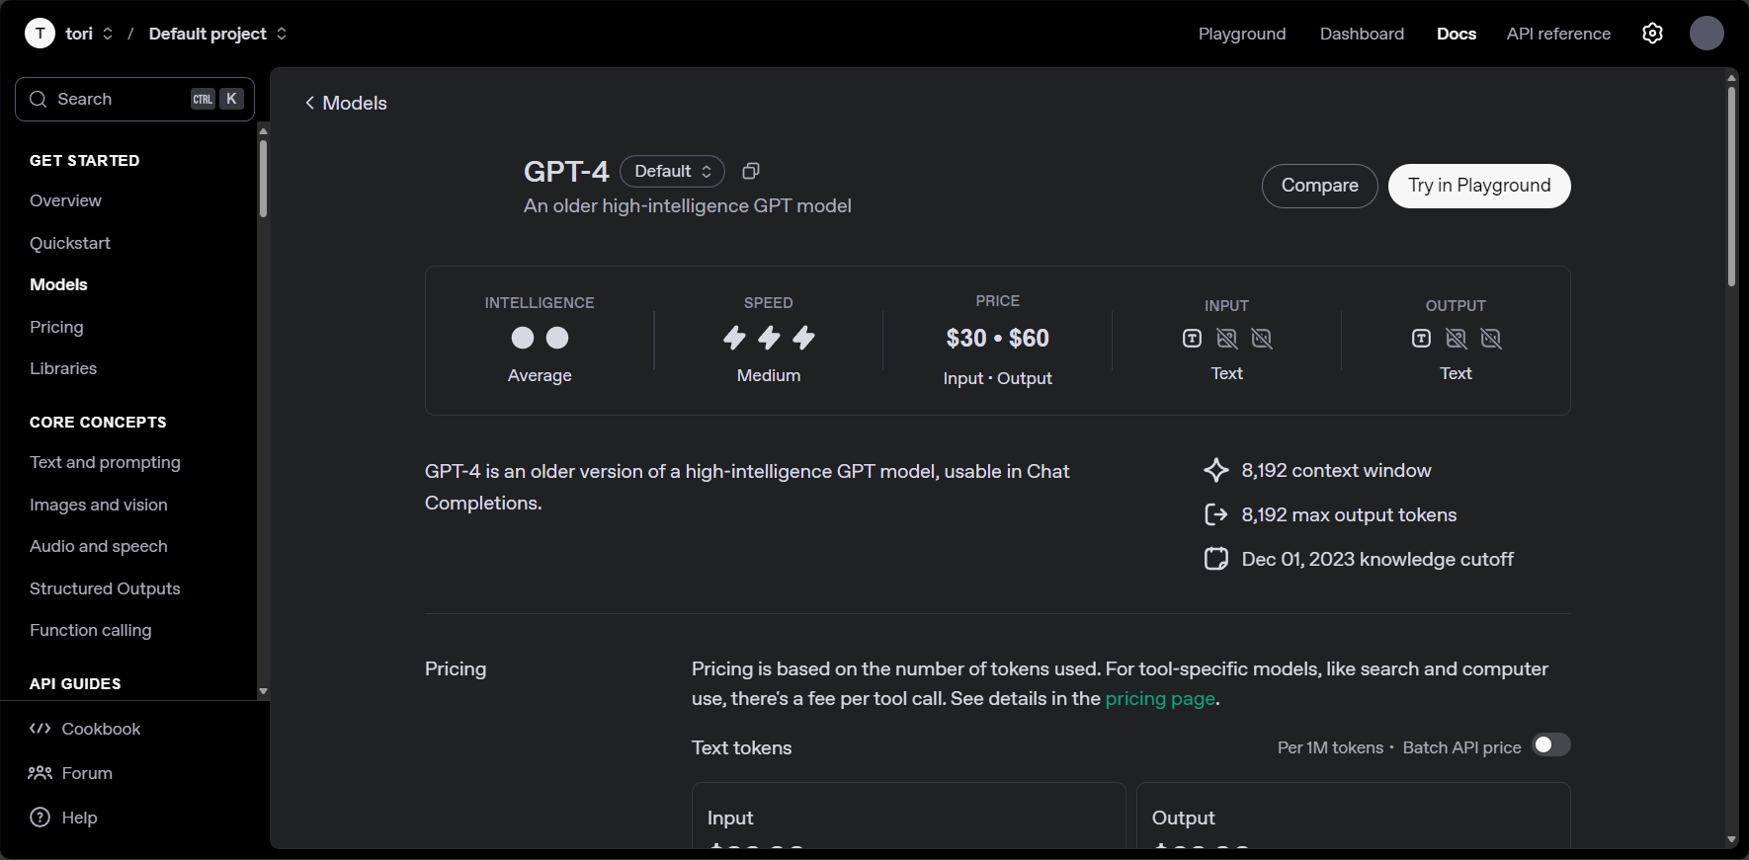Click the second disabled input modality icon
This screenshot has height=860, width=1749.
[1227, 339]
